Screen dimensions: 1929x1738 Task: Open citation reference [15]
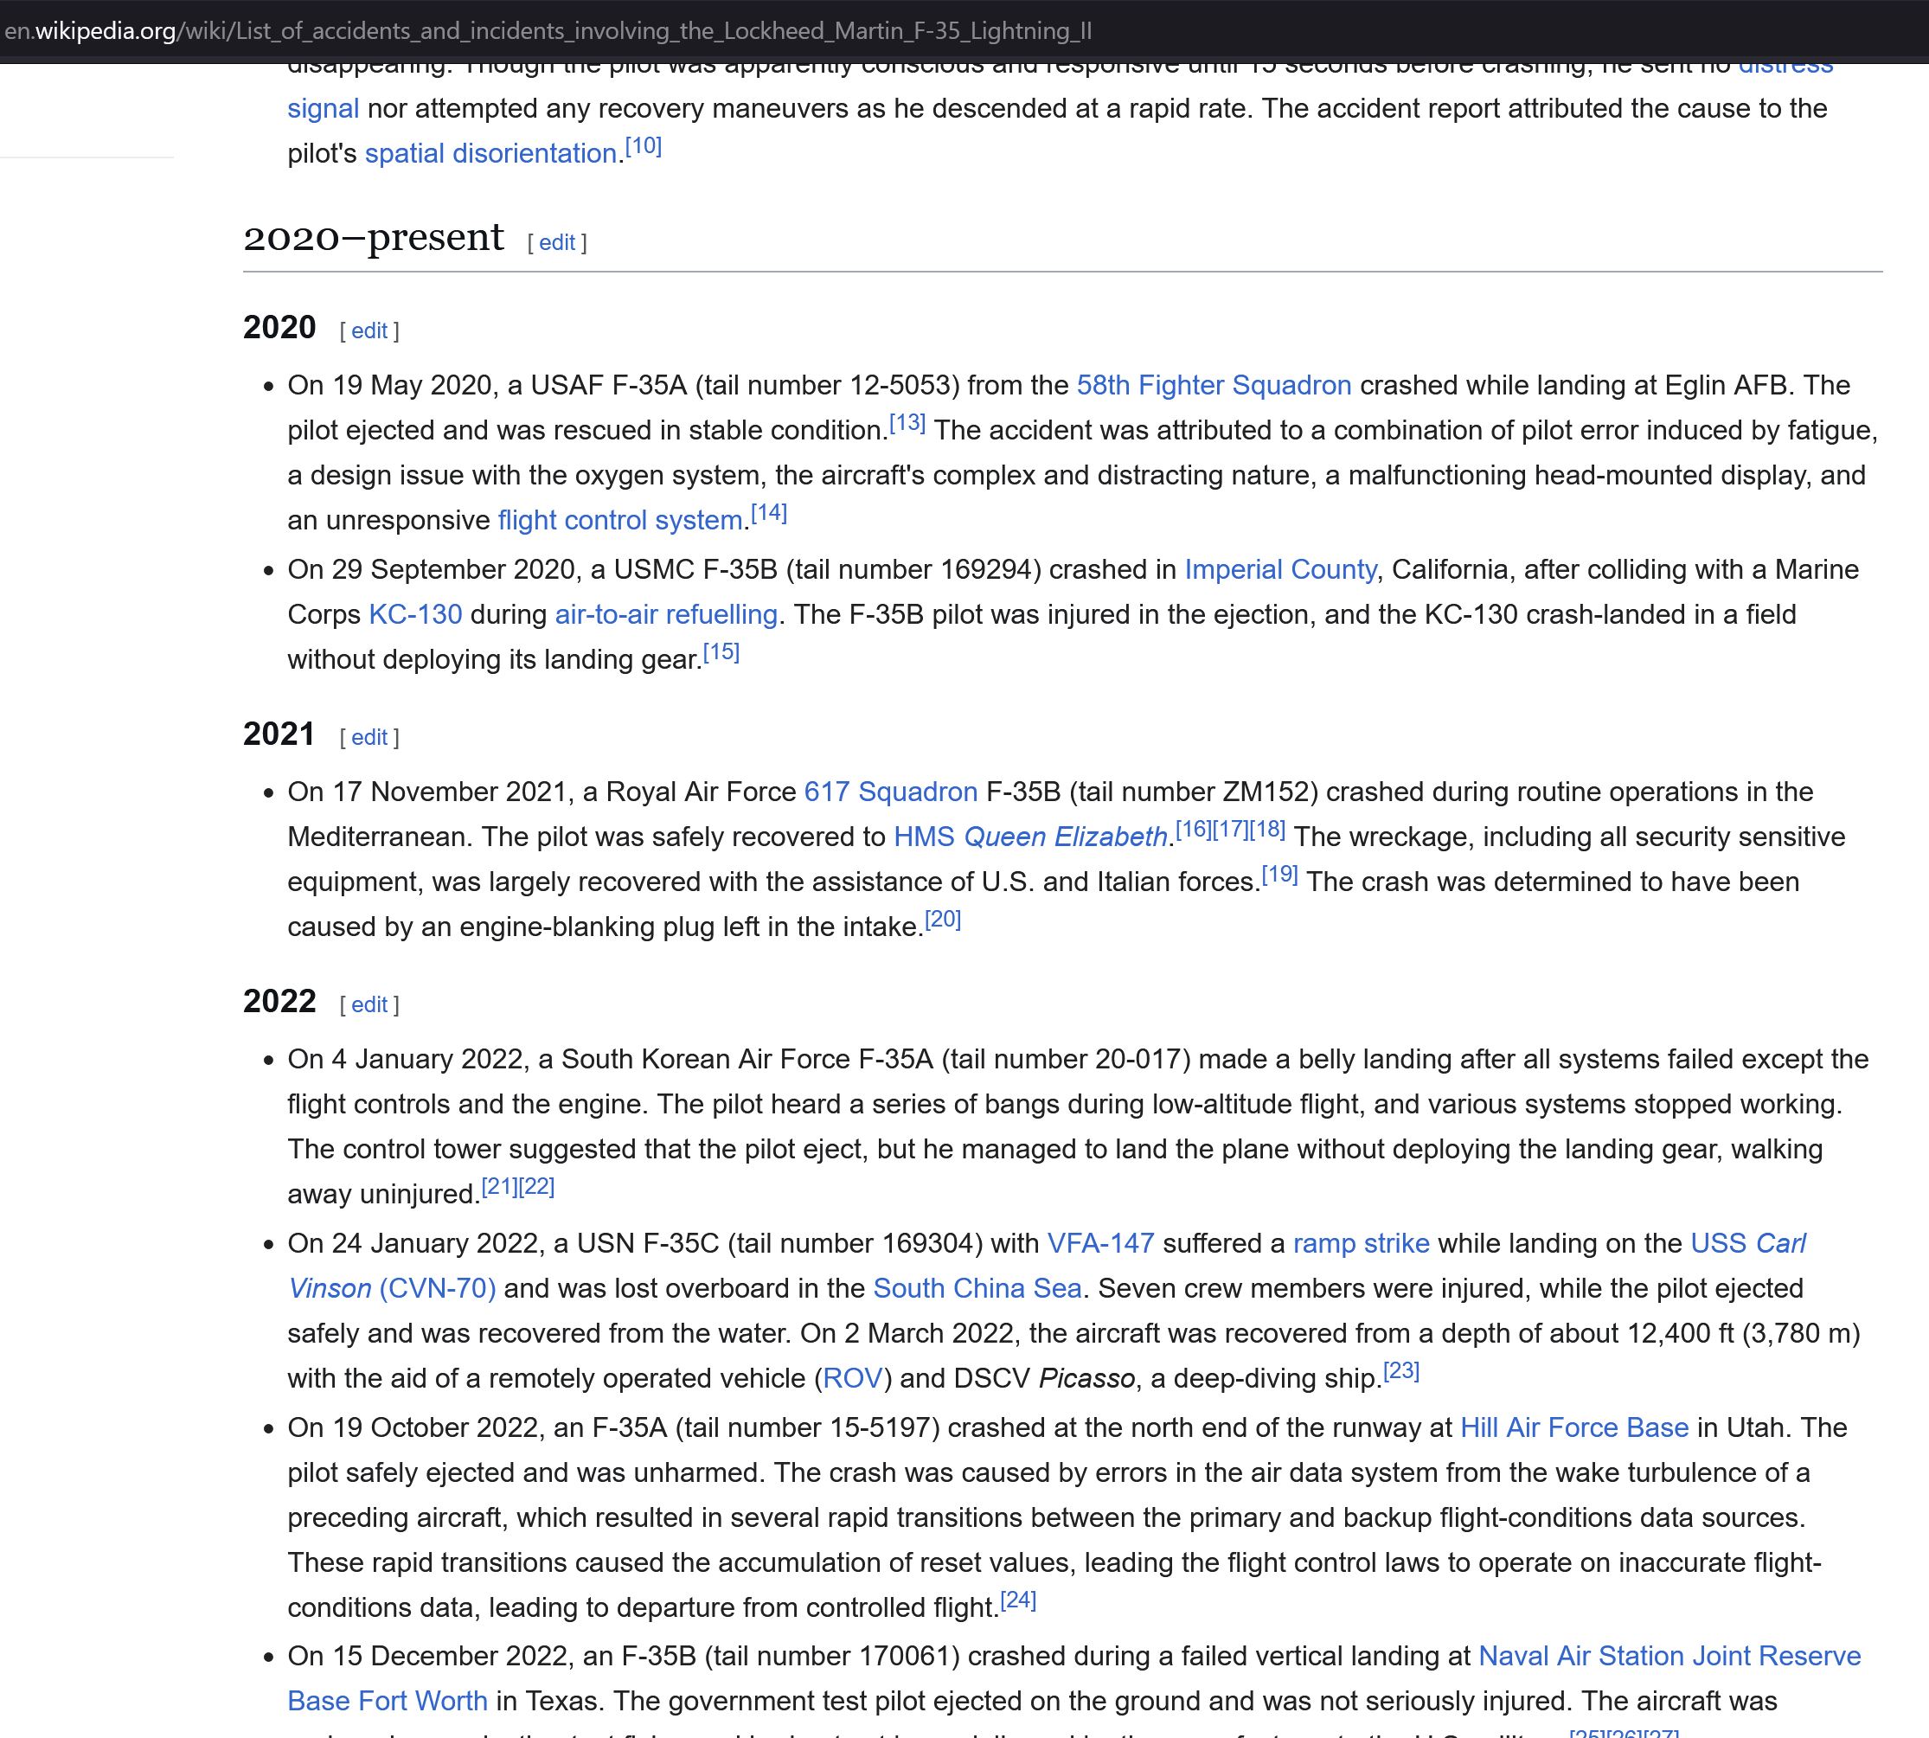click(x=721, y=652)
